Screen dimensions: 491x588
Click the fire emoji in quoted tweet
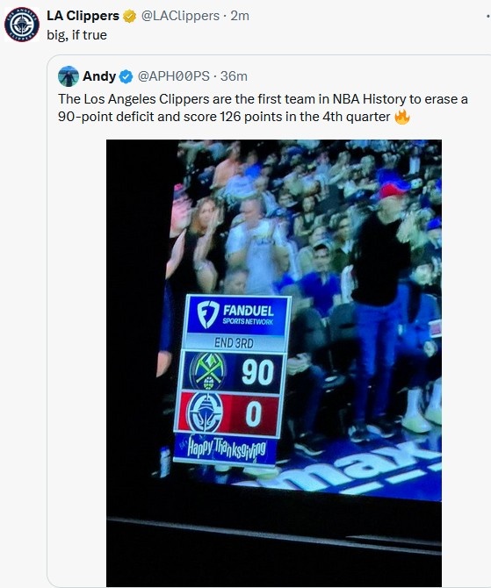pos(402,117)
